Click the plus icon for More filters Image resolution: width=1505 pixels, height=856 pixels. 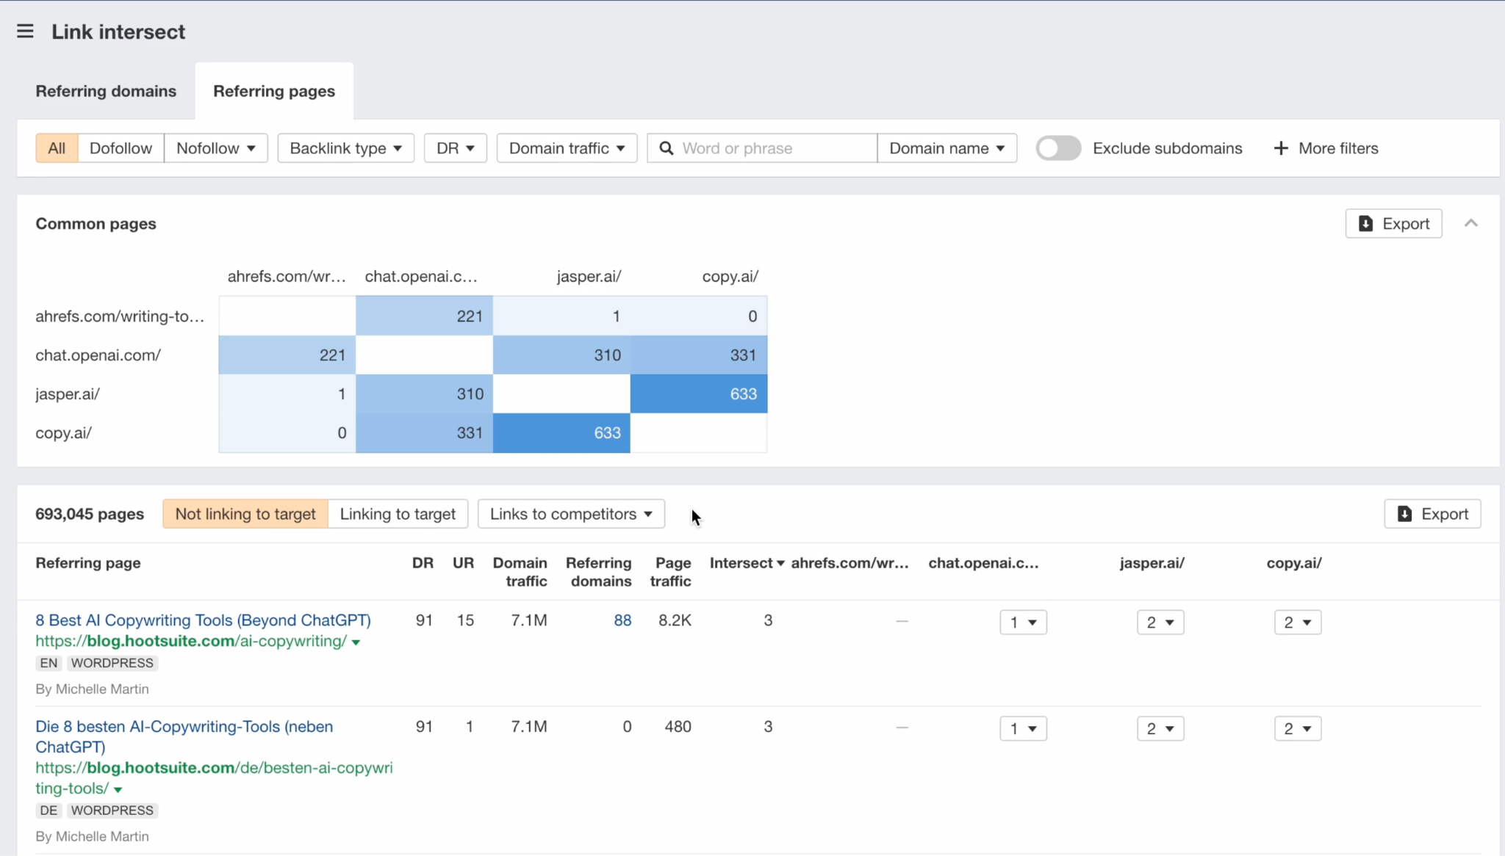click(1281, 148)
